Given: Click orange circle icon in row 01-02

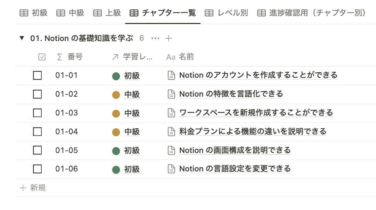Looking at the screenshot, I should (x=116, y=95).
